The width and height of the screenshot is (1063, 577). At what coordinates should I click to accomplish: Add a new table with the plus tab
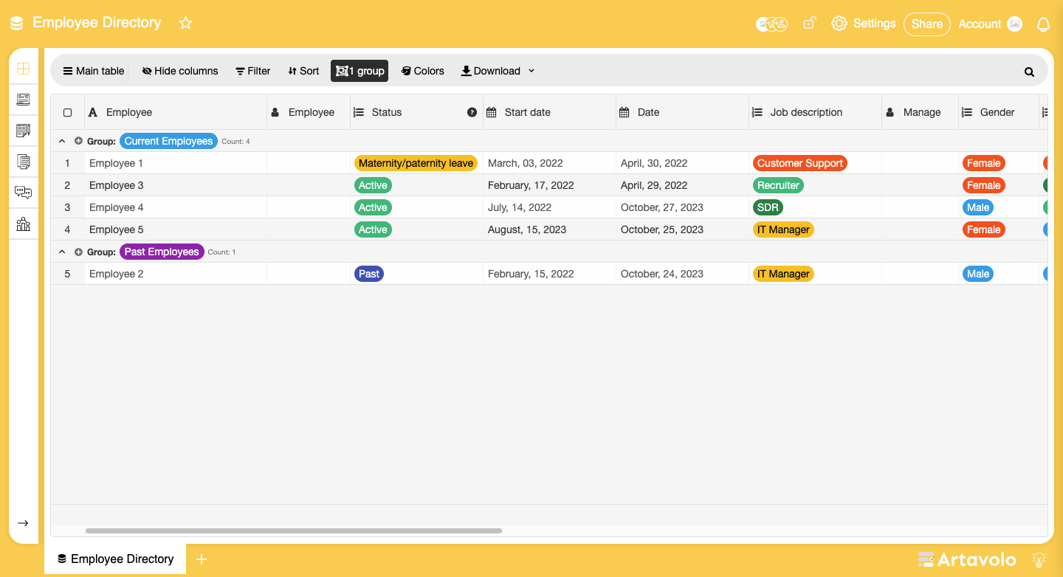(x=202, y=559)
